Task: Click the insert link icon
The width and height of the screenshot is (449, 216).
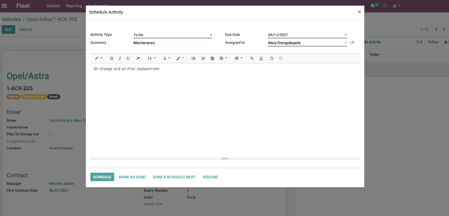Action: point(252,58)
